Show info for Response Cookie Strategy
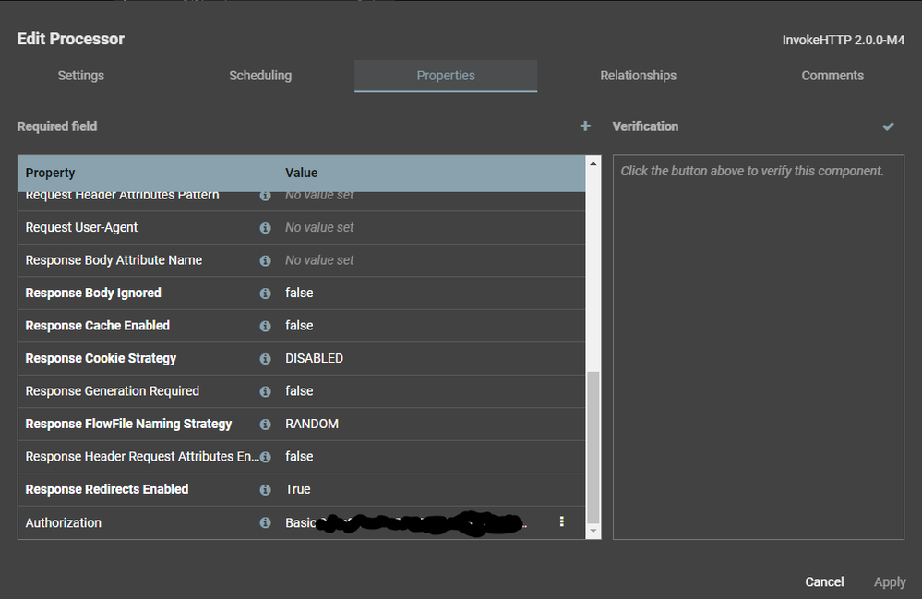Viewport: 922px width, 599px height. pyautogui.click(x=265, y=359)
